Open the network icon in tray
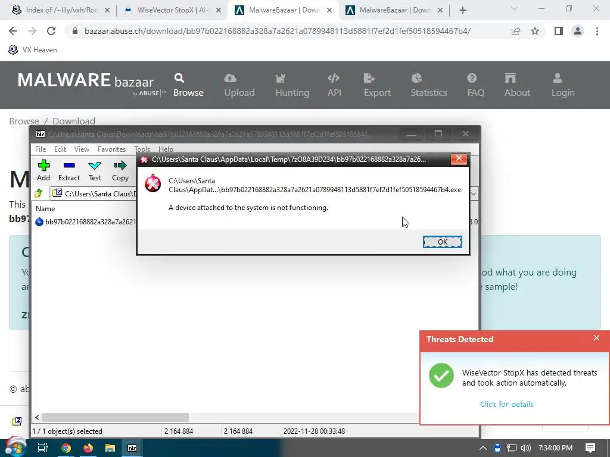Viewport: 610px width, 457px height. (x=512, y=448)
